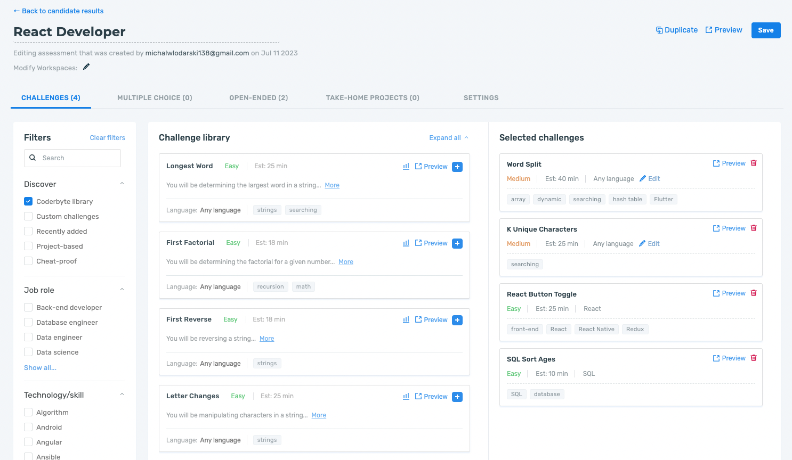Check the Angular technology filter
Viewport: 792px width, 460px height.
28,442
